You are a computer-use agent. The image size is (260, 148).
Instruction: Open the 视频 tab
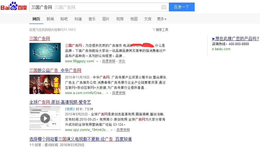(x=120, y=19)
